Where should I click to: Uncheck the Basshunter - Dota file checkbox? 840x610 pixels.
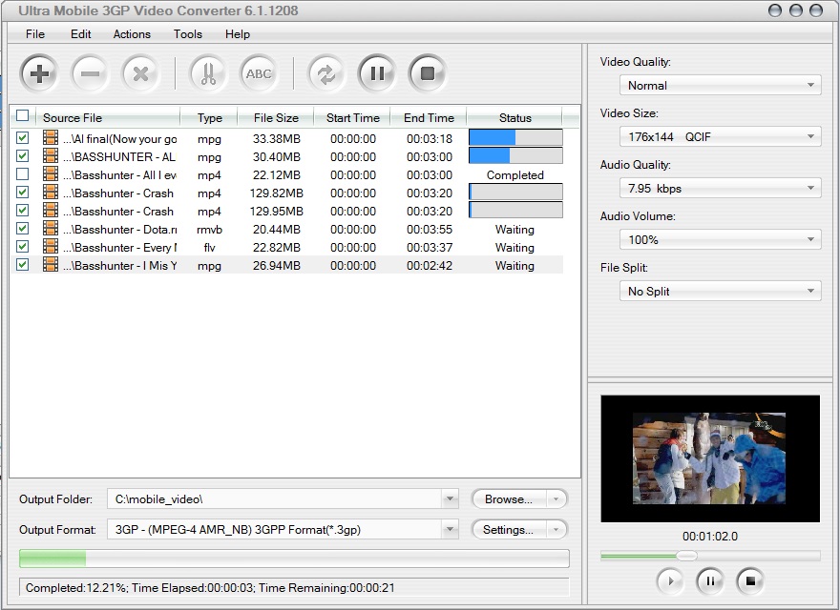coord(23,229)
